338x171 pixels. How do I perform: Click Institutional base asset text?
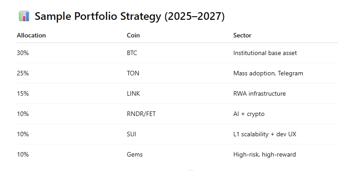coord(265,53)
